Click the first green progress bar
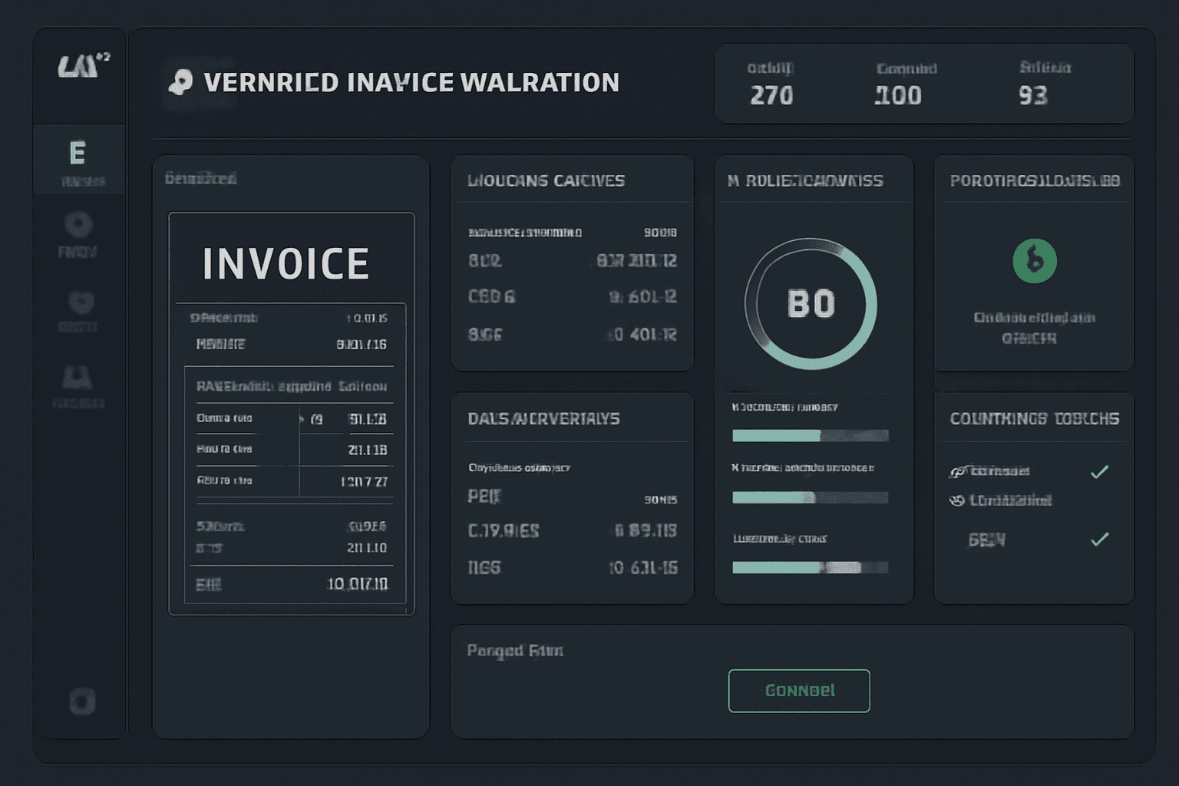The height and width of the screenshot is (786, 1179). click(811, 435)
